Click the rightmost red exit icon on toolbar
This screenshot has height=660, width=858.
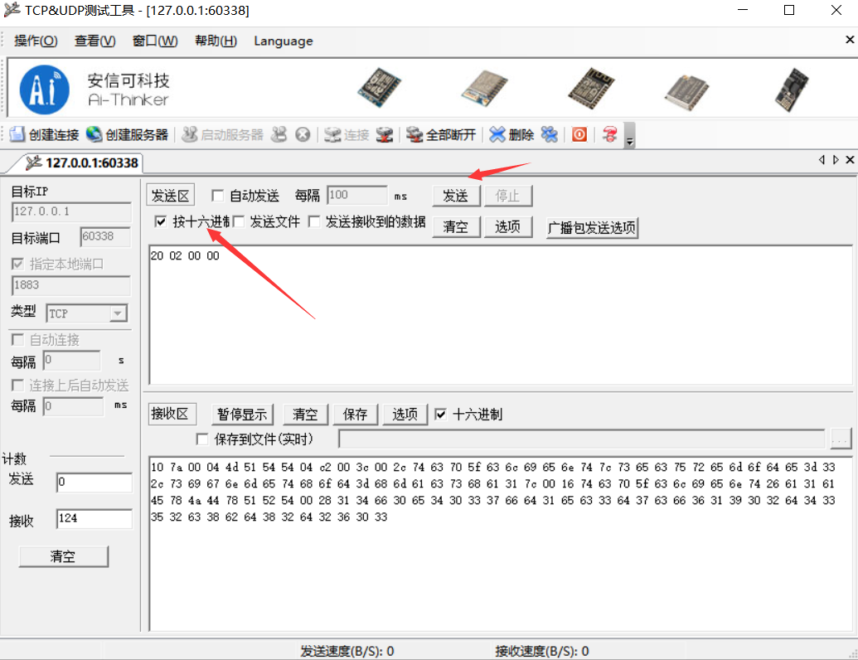click(612, 134)
